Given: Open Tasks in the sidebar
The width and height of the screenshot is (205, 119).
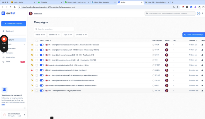Looking at the screenshot, I should 8,62.
